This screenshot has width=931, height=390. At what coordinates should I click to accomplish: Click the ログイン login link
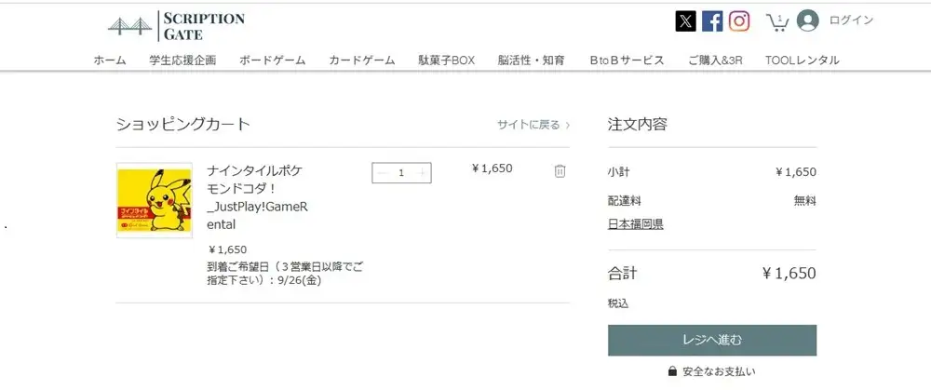(x=851, y=20)
